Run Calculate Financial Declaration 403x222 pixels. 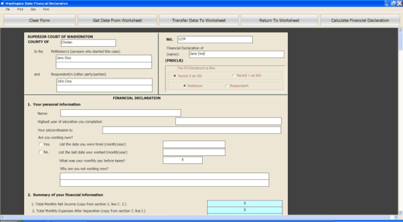pos(360,21)
